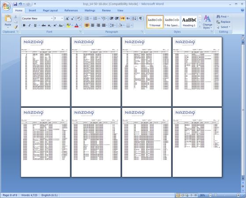The width and height of the screenshot is (246, 198).
Task: Toggle superscript formatting
Action: pos(55,25)
